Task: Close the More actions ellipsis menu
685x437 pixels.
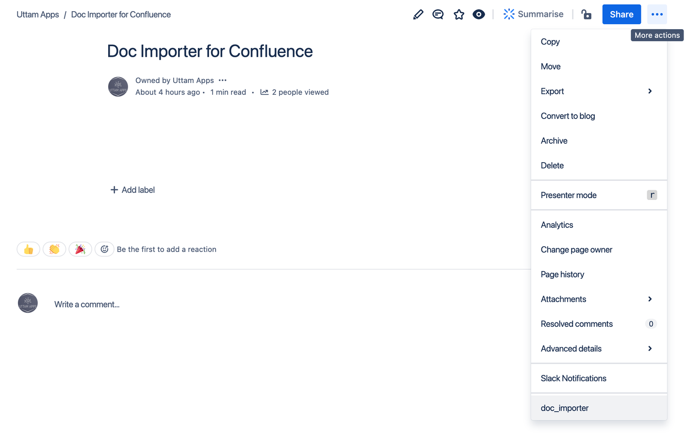Action: pyautogui.click(x=657, y=14)
